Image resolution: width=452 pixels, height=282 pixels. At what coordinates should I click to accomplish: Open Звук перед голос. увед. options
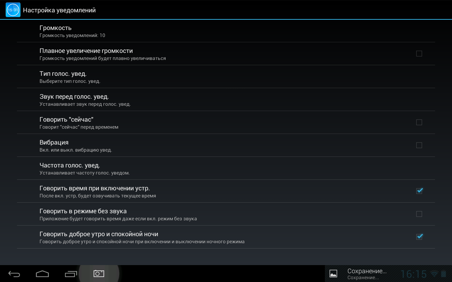226,100
